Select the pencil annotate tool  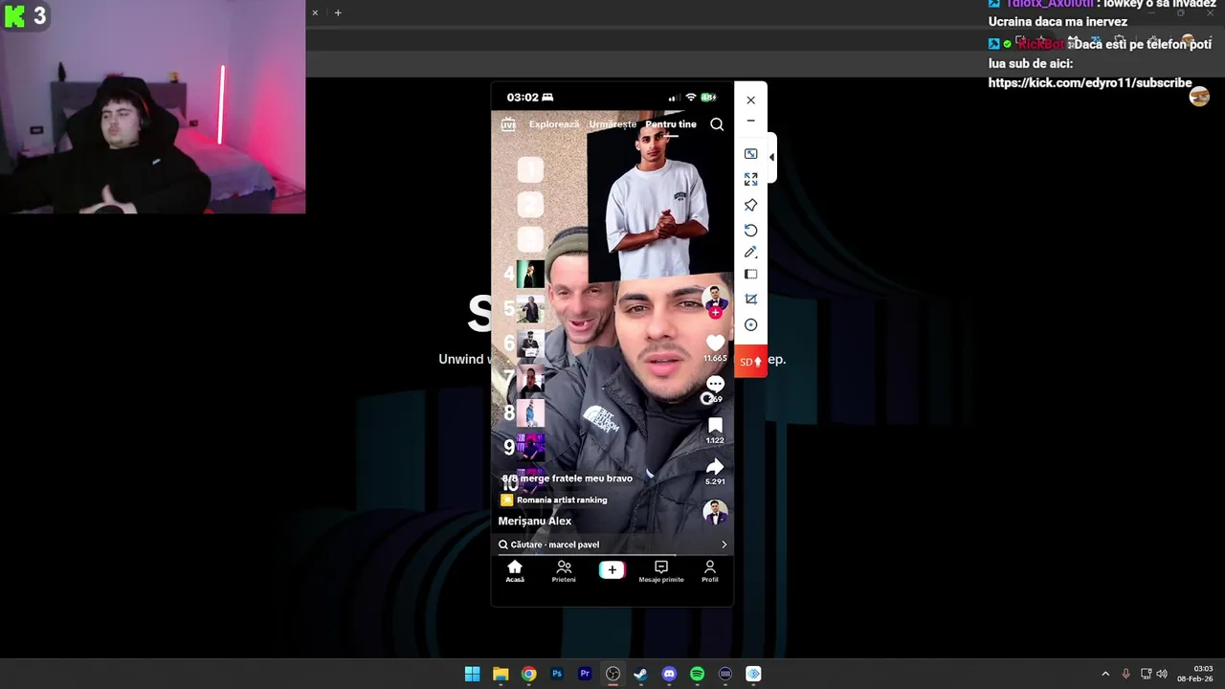tap(750, 253)
